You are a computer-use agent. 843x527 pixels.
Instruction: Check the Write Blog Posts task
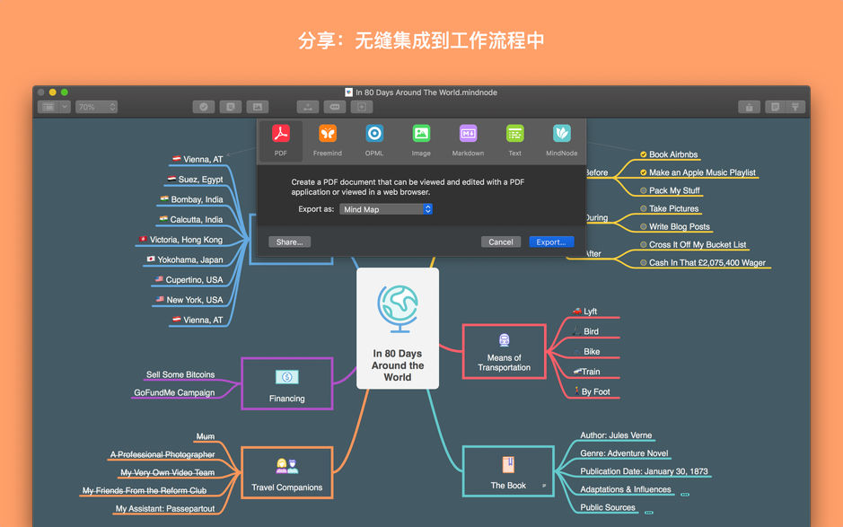[644, 227]
